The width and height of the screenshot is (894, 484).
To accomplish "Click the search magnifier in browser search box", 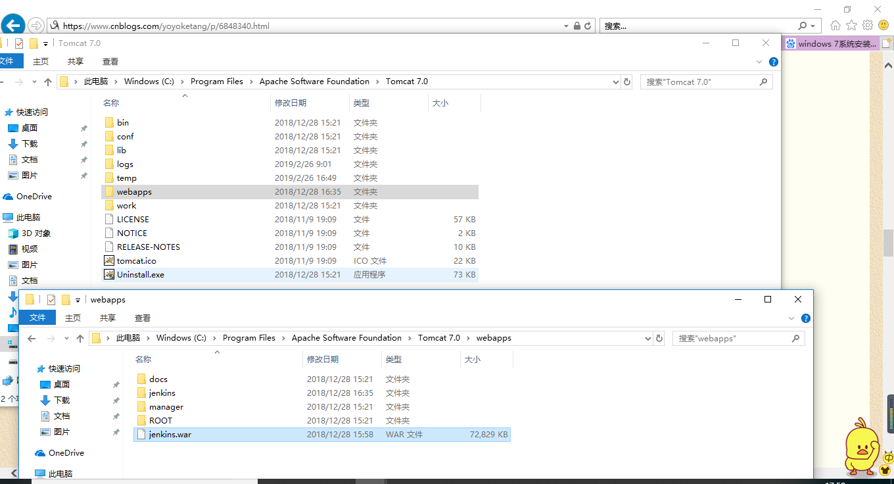I will click(x=803, y=26).
